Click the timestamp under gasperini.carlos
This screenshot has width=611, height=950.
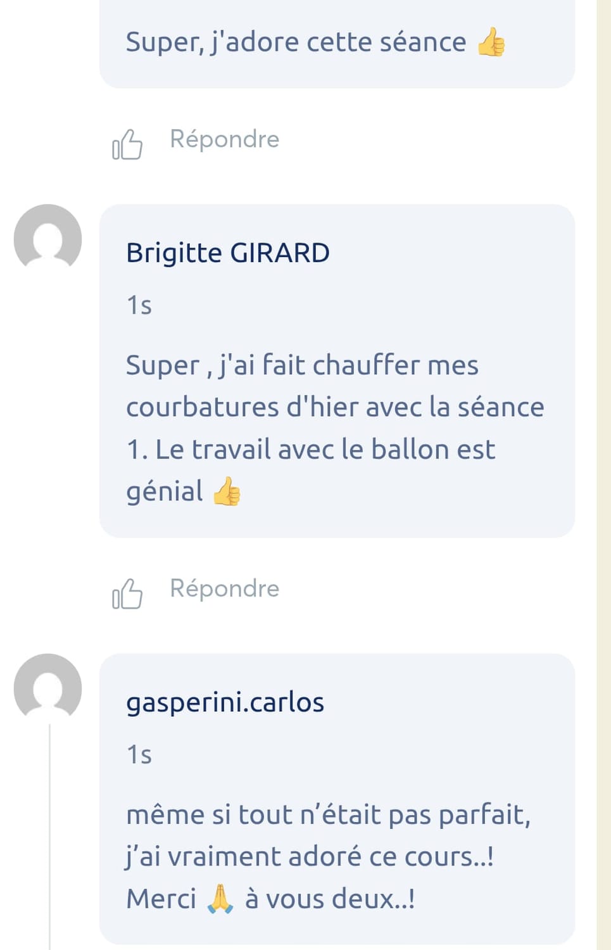tap(139, 755)
